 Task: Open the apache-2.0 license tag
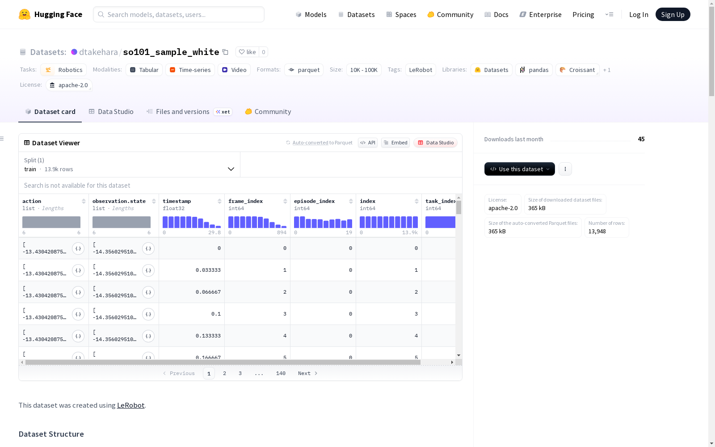pos(69,85)
